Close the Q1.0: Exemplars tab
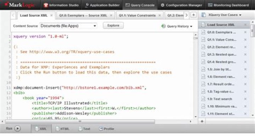This screenshot has width=255, height=136. click(111, 16)
